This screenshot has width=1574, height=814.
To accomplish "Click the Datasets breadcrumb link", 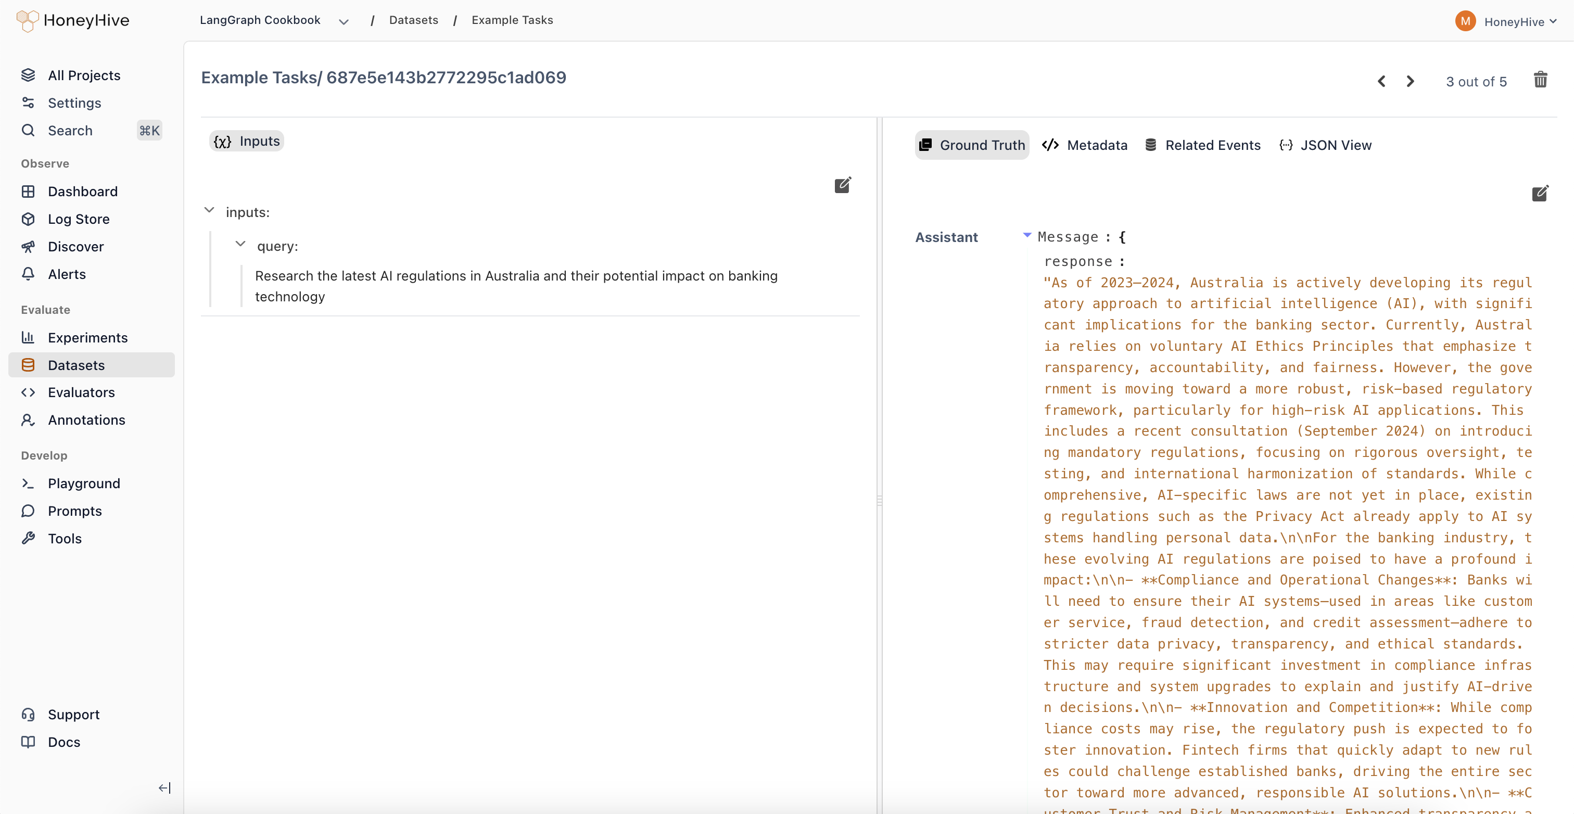I will click(413, 20).
